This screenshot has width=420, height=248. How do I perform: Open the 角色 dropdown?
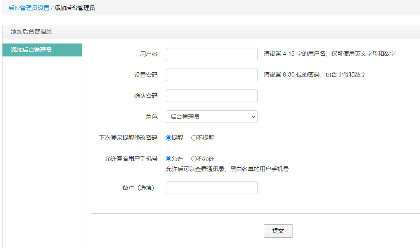pos(211,117)
